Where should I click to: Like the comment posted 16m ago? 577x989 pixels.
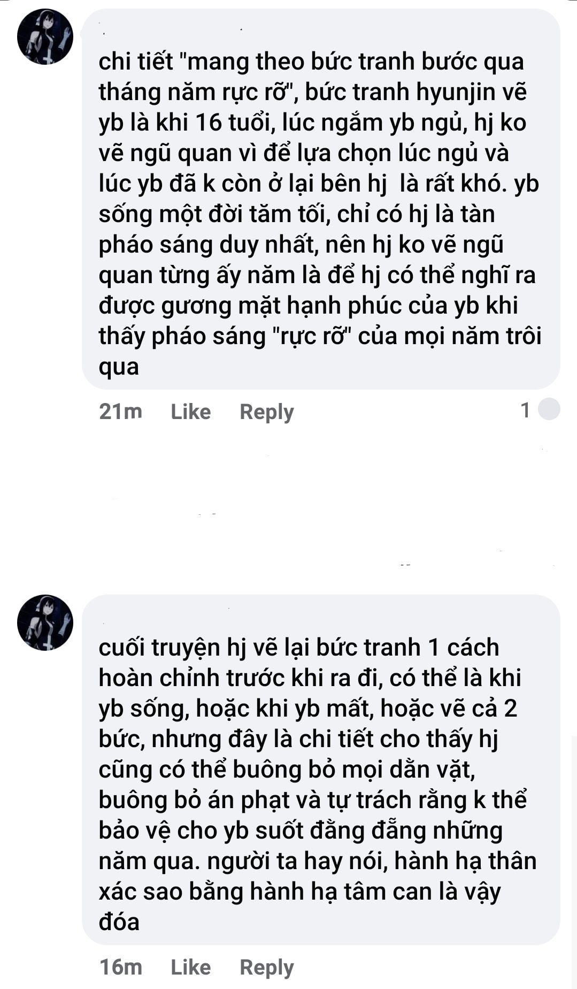(x=190, y=967)
